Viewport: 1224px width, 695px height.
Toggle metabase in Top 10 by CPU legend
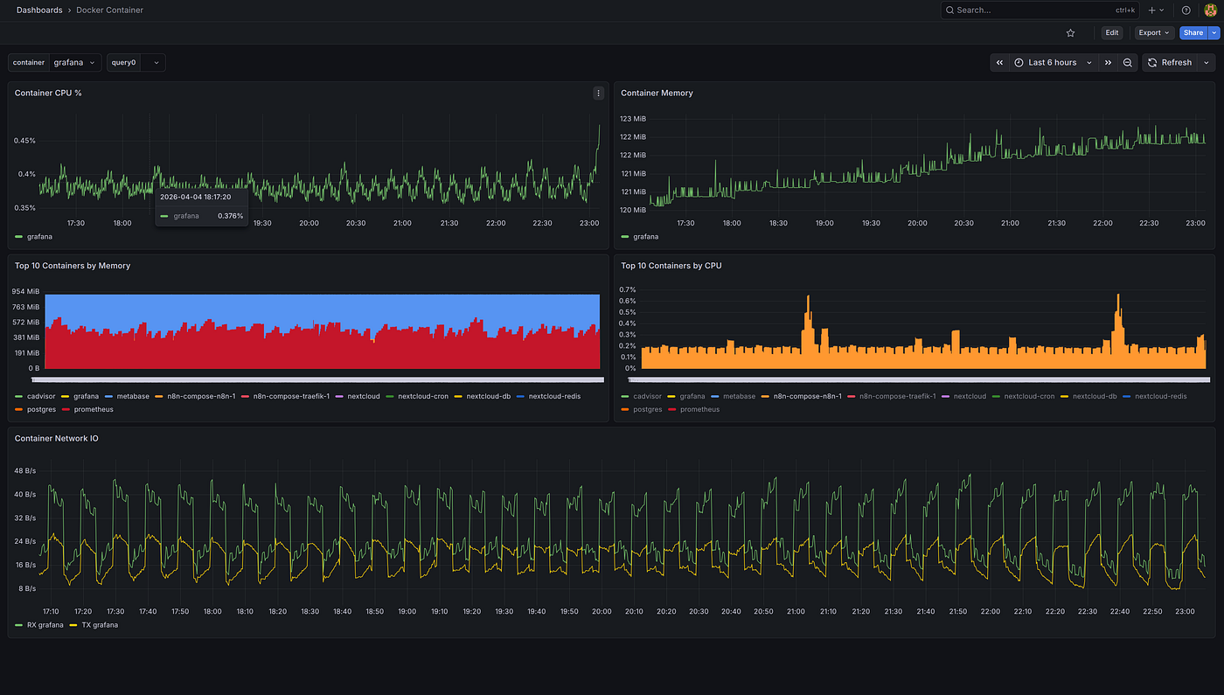tap(739, 397)
